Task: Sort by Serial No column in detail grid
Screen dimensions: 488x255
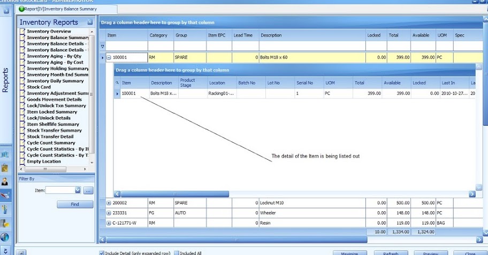Action: click(x=309, y=83)
